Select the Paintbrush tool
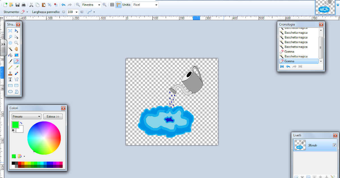Viewport: 340px width, 178px height. pyautogui.click(x=10, y=61)
